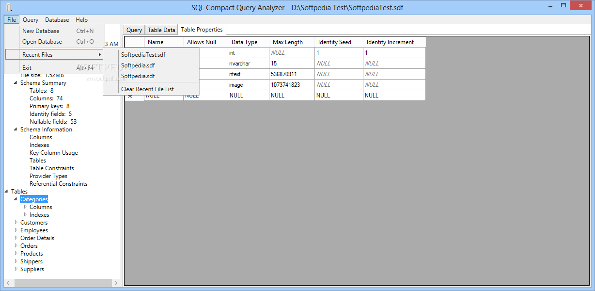Open SoftpediaTest.sdf from recent files

(x=151, y=55)
